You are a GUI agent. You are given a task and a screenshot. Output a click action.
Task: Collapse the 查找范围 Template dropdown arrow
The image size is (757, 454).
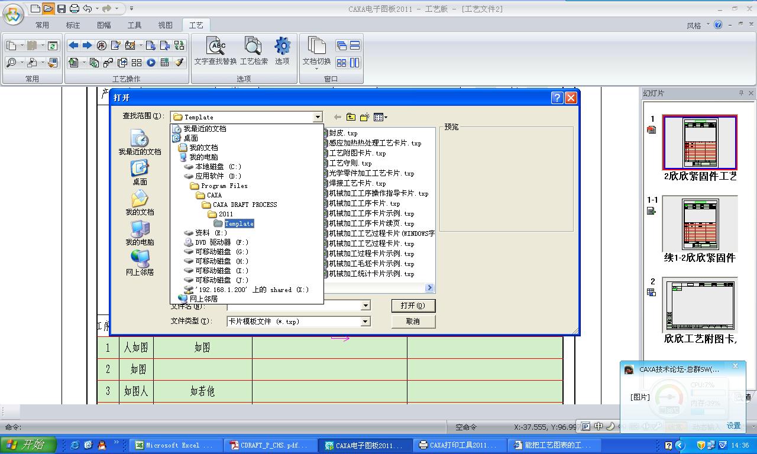coord(318,117)
